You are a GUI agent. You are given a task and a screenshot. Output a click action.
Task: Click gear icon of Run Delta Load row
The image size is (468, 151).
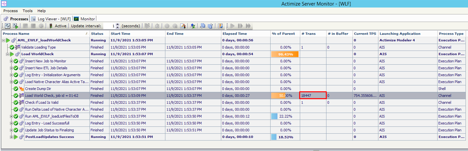21,109
